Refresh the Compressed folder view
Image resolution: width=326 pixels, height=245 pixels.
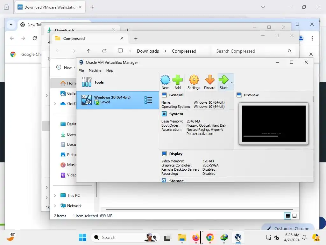tap(104, 51)
